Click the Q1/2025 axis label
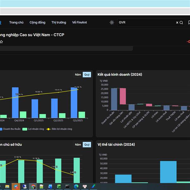190x190 pixels. (39, 120)
